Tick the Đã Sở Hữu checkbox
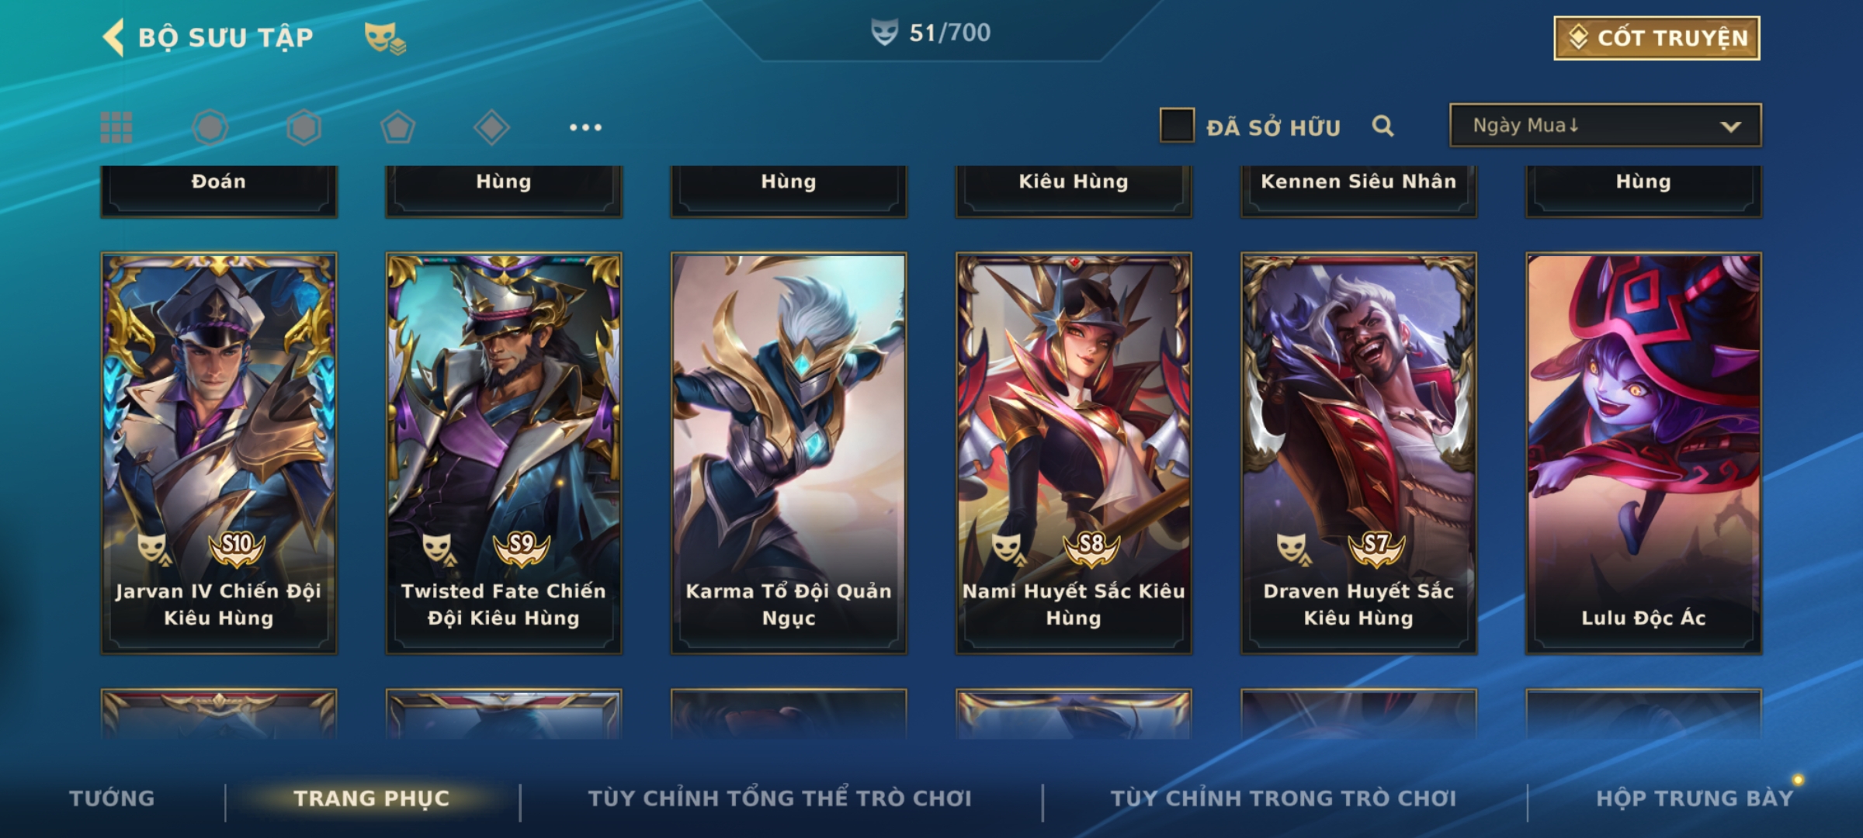This screenshot has width=1863, height=838. coord(1177,125)
